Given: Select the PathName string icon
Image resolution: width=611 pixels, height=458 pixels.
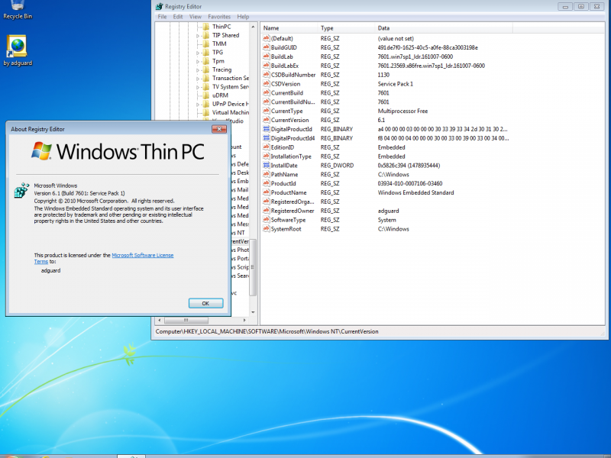Looking at the screenshot, I should (266, 175).
